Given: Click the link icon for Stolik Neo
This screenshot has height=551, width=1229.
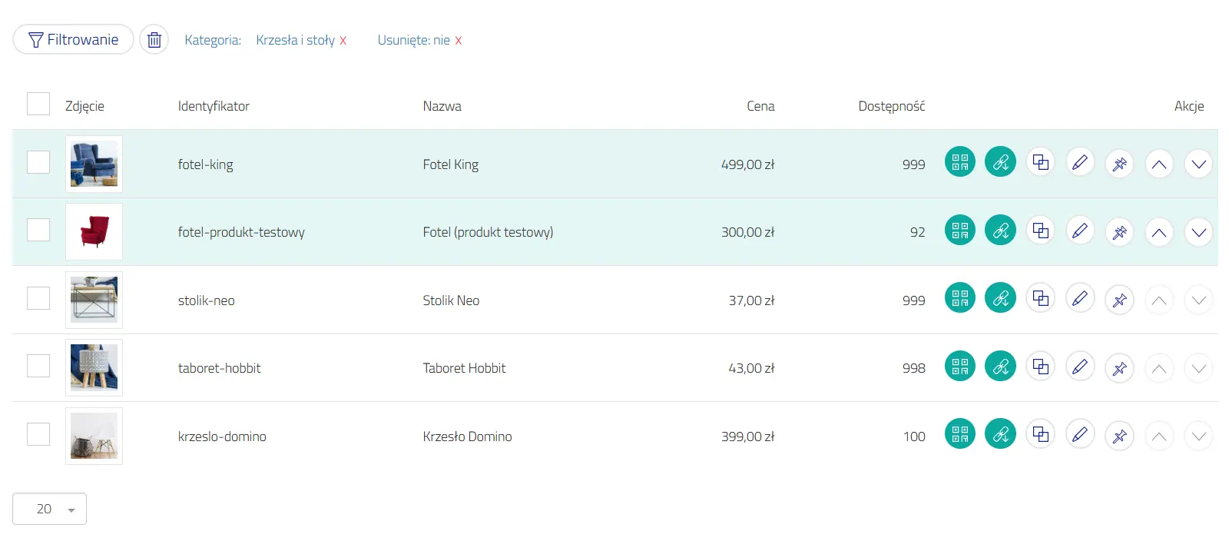Looking at the screenshot, I should (1000, 298).
